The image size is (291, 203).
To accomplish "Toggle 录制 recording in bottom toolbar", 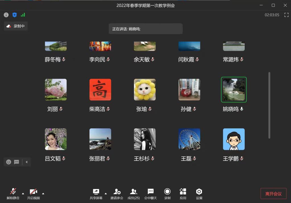I will [167, 194].
